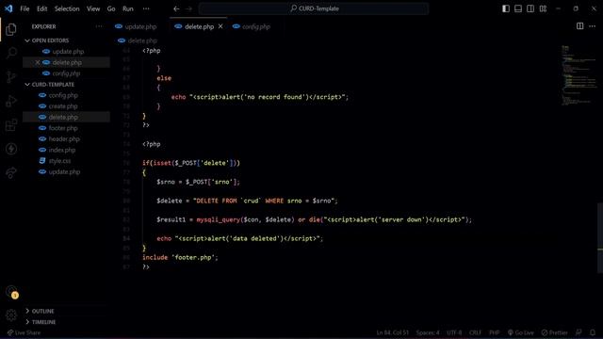
Task: Open the Live Share activity bar icon
Action: [x=11, y=173]
